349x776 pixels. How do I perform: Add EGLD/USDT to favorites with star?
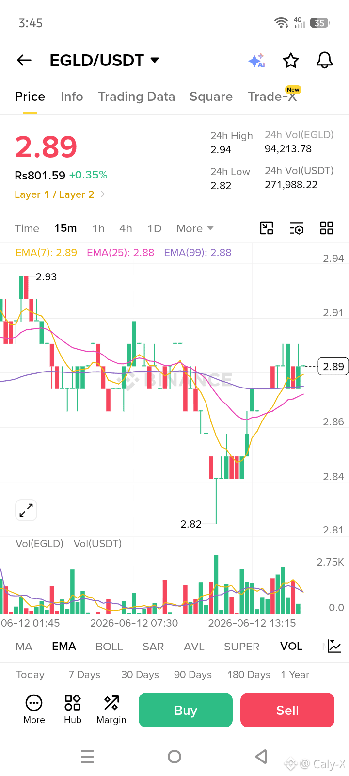coord(291,61)
